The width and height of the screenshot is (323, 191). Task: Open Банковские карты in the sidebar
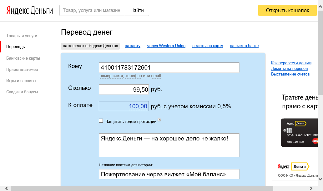pyautogui.click(x=23, y=58)
